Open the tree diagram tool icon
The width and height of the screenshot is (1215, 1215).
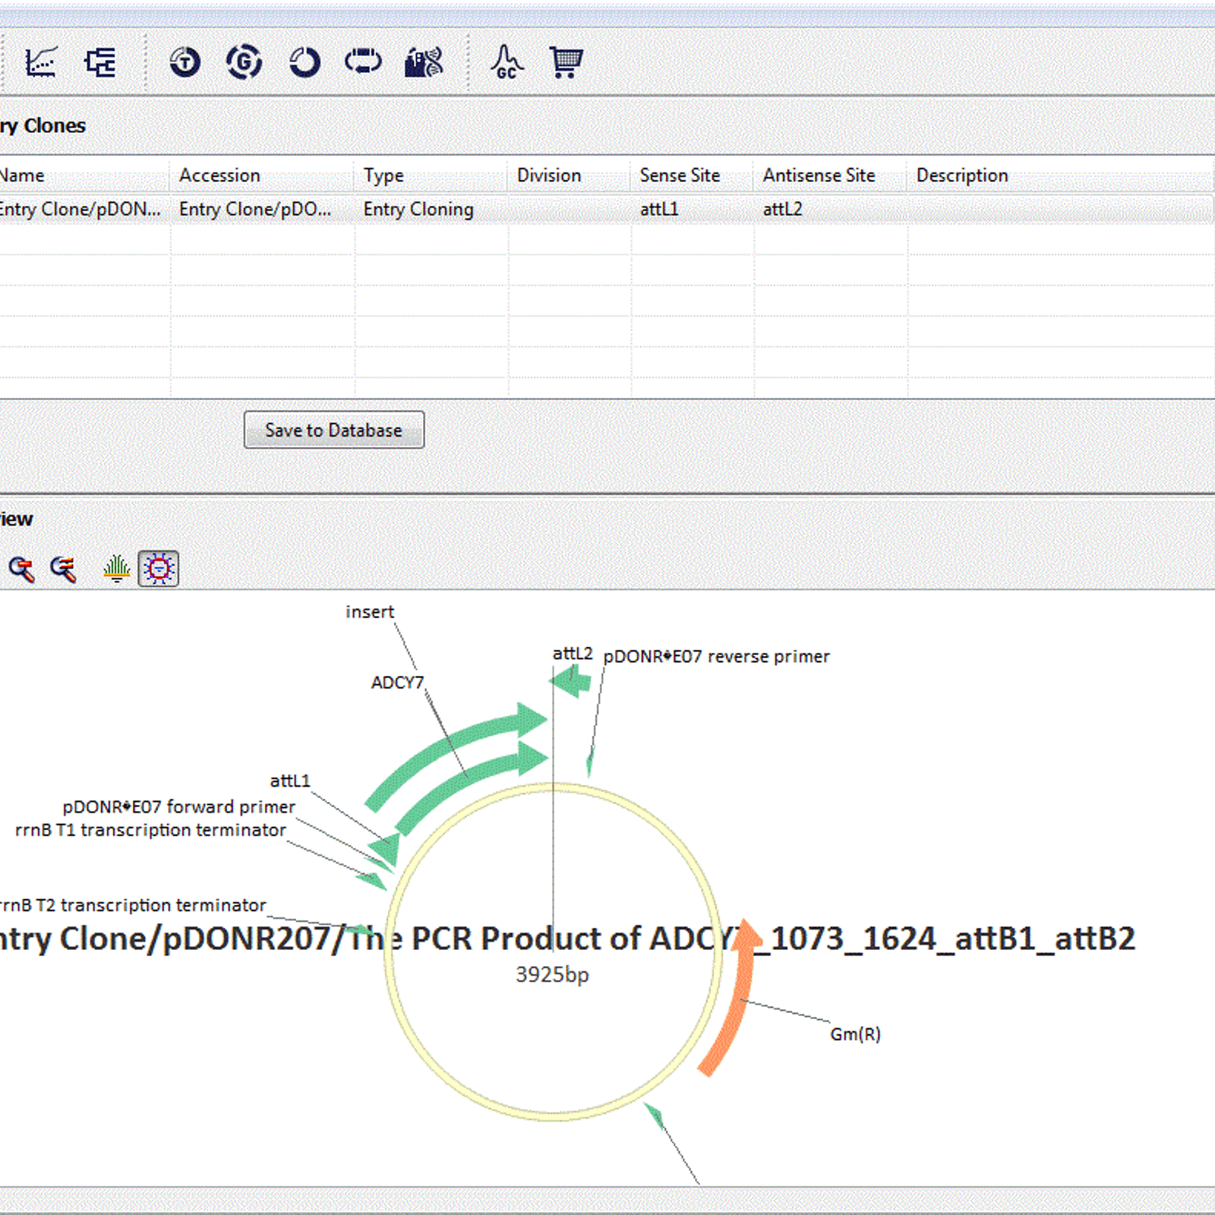tap(100, 62)
